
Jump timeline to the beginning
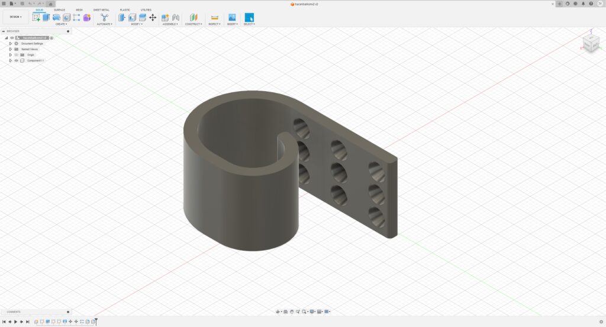[4, 322]
